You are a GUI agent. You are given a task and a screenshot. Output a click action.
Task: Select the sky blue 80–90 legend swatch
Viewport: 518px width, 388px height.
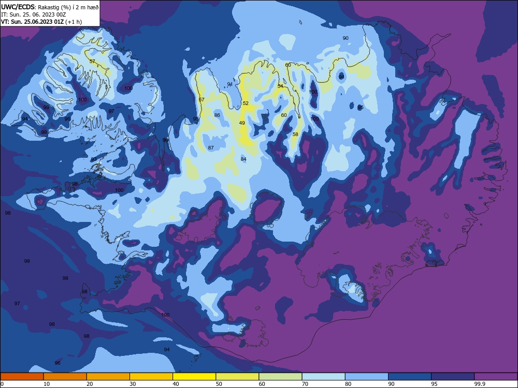tap(367, 377)
